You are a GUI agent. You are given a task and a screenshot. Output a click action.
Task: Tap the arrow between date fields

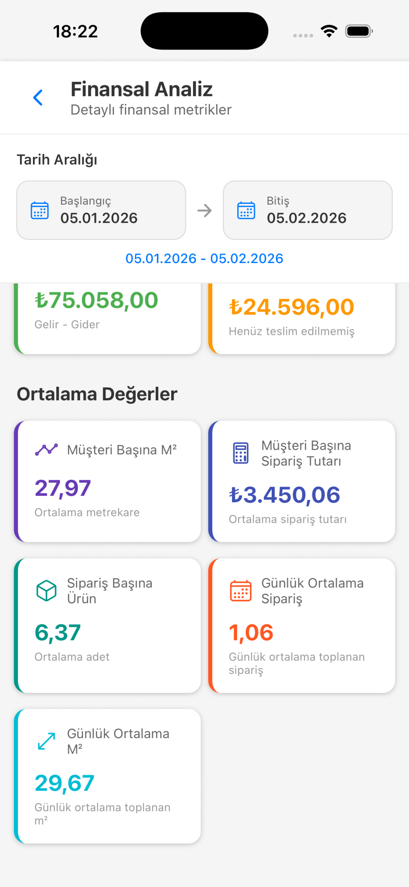204,211
